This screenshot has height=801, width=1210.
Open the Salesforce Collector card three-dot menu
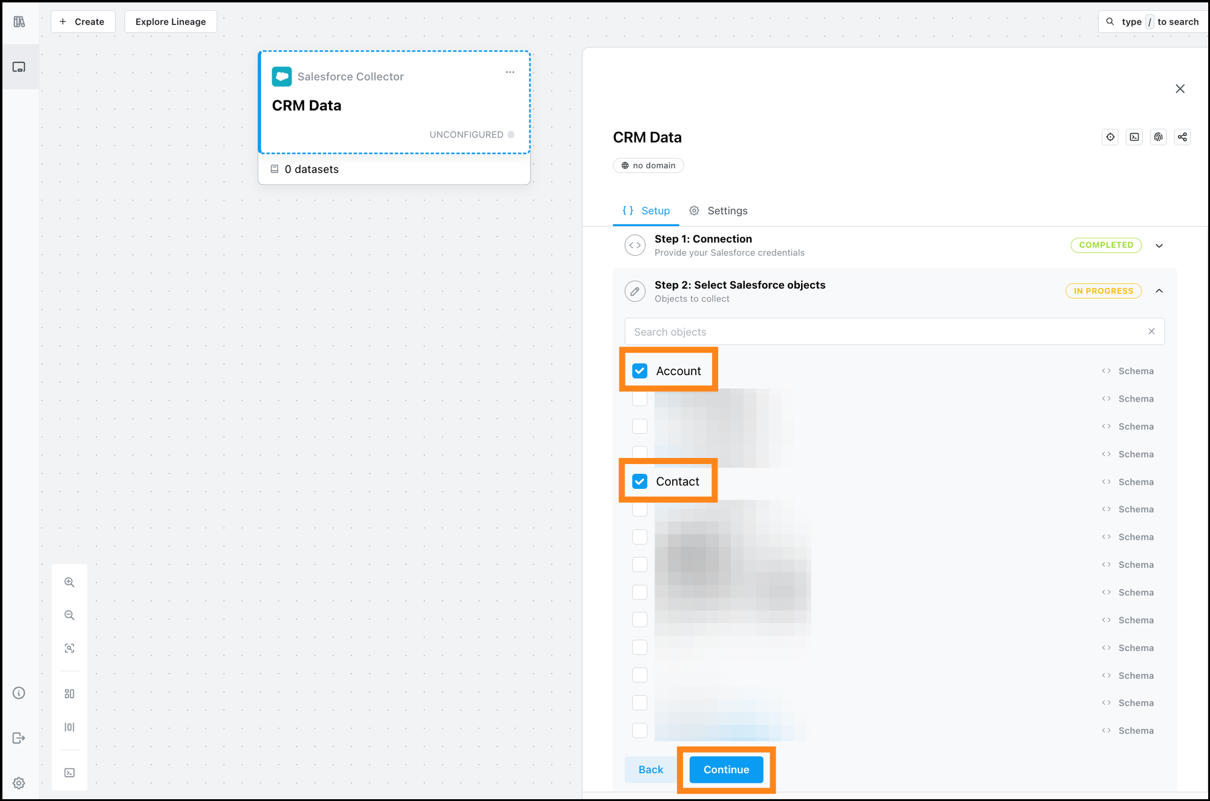[x=510, y=73]
